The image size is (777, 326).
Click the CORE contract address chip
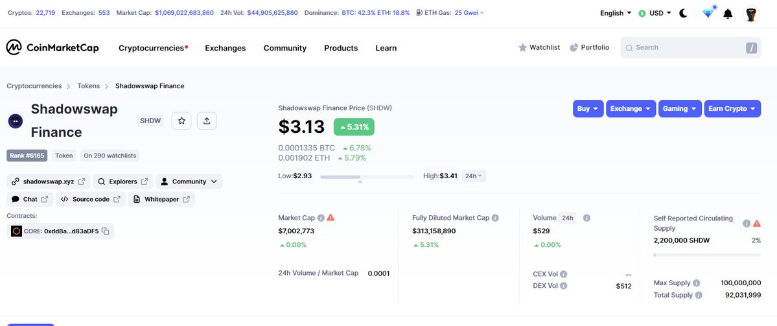(60, 231)
